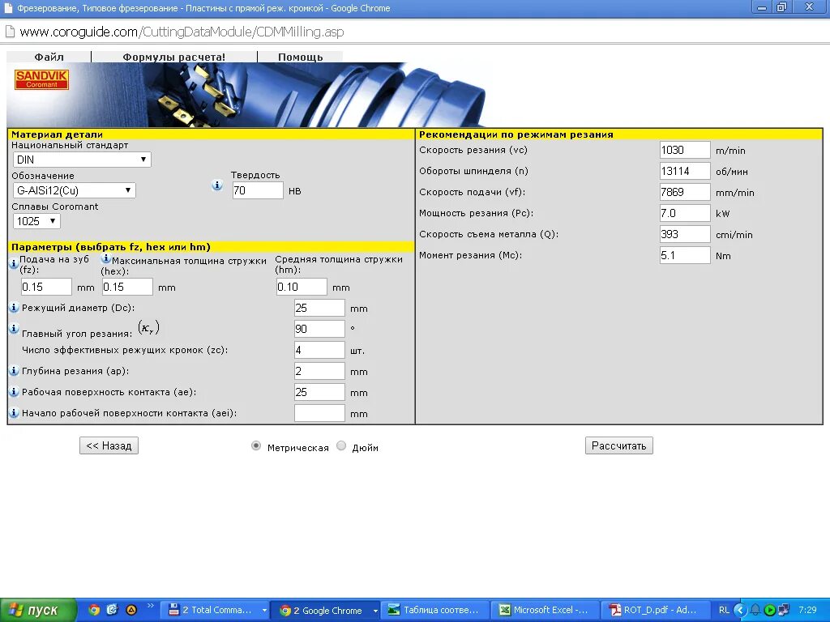Open the Обозначение G-AlSi12(Cu) dropdown
This screenshot has height=622, width=830.
(x=74, y=190)
